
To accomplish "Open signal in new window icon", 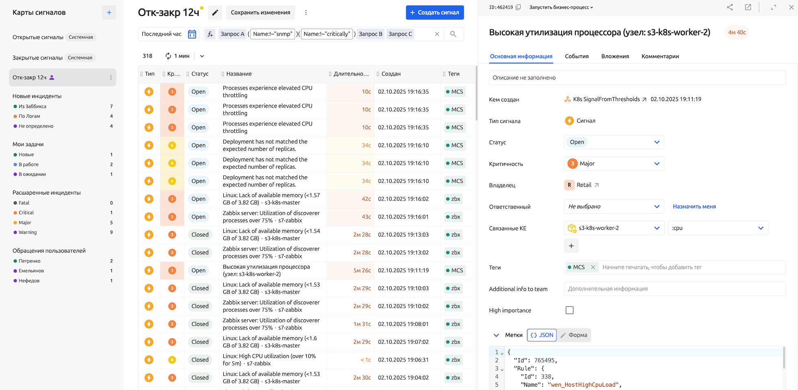I will point(748,7).
